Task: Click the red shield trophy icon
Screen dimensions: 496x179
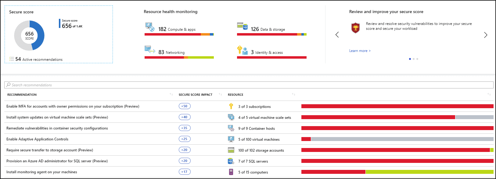Action: point(355,28)
